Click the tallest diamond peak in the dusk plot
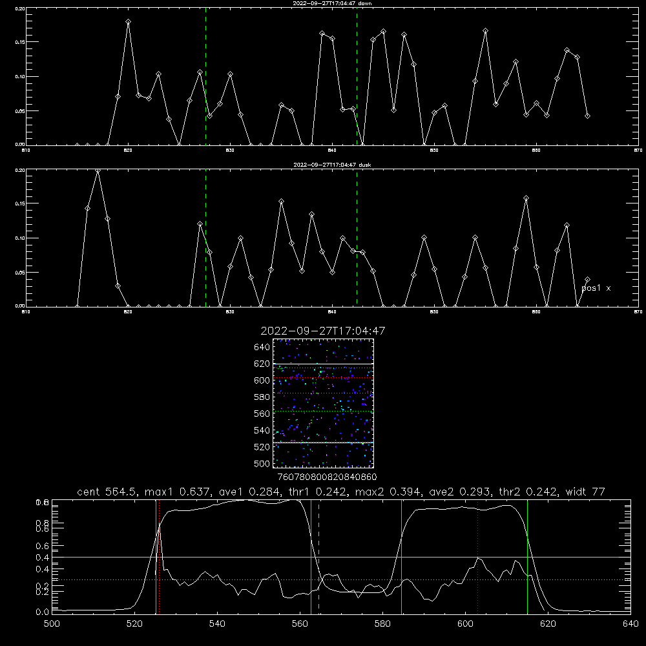 tap(98, 170)
